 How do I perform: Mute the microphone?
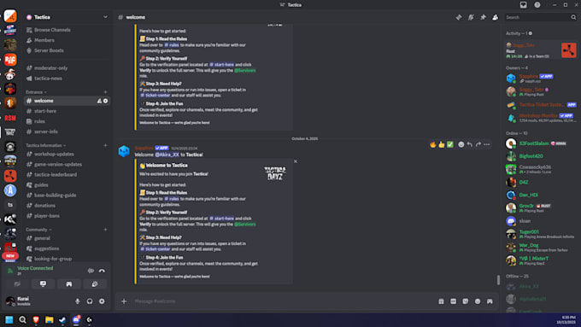[78, 301]
